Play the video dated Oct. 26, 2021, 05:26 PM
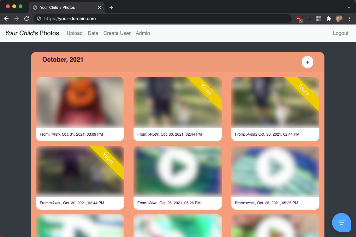Screen dimensions: 356x237 [x=178, y=167]
